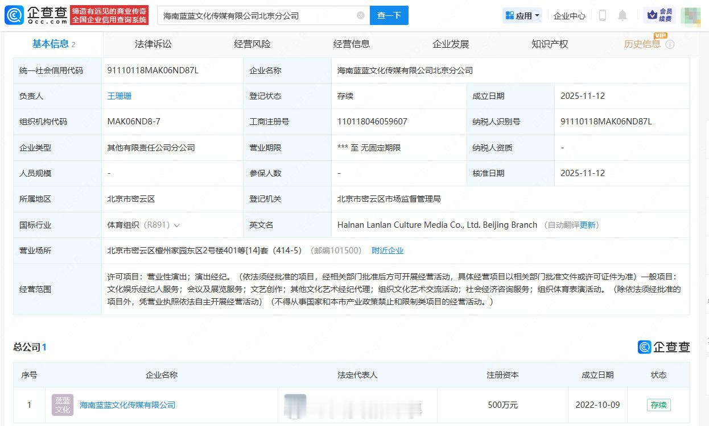
Task: Select credit code 91110118MAK06ND87L under 统一社会信用代码
Action: 153,70
